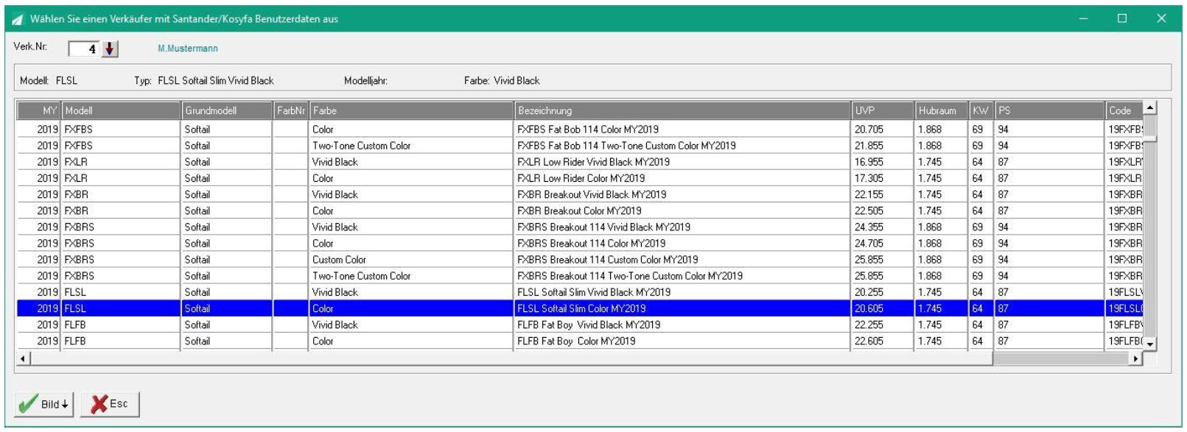Click the UVP column header
This screenshot has width=1187, height=432.
click(883, 110)
